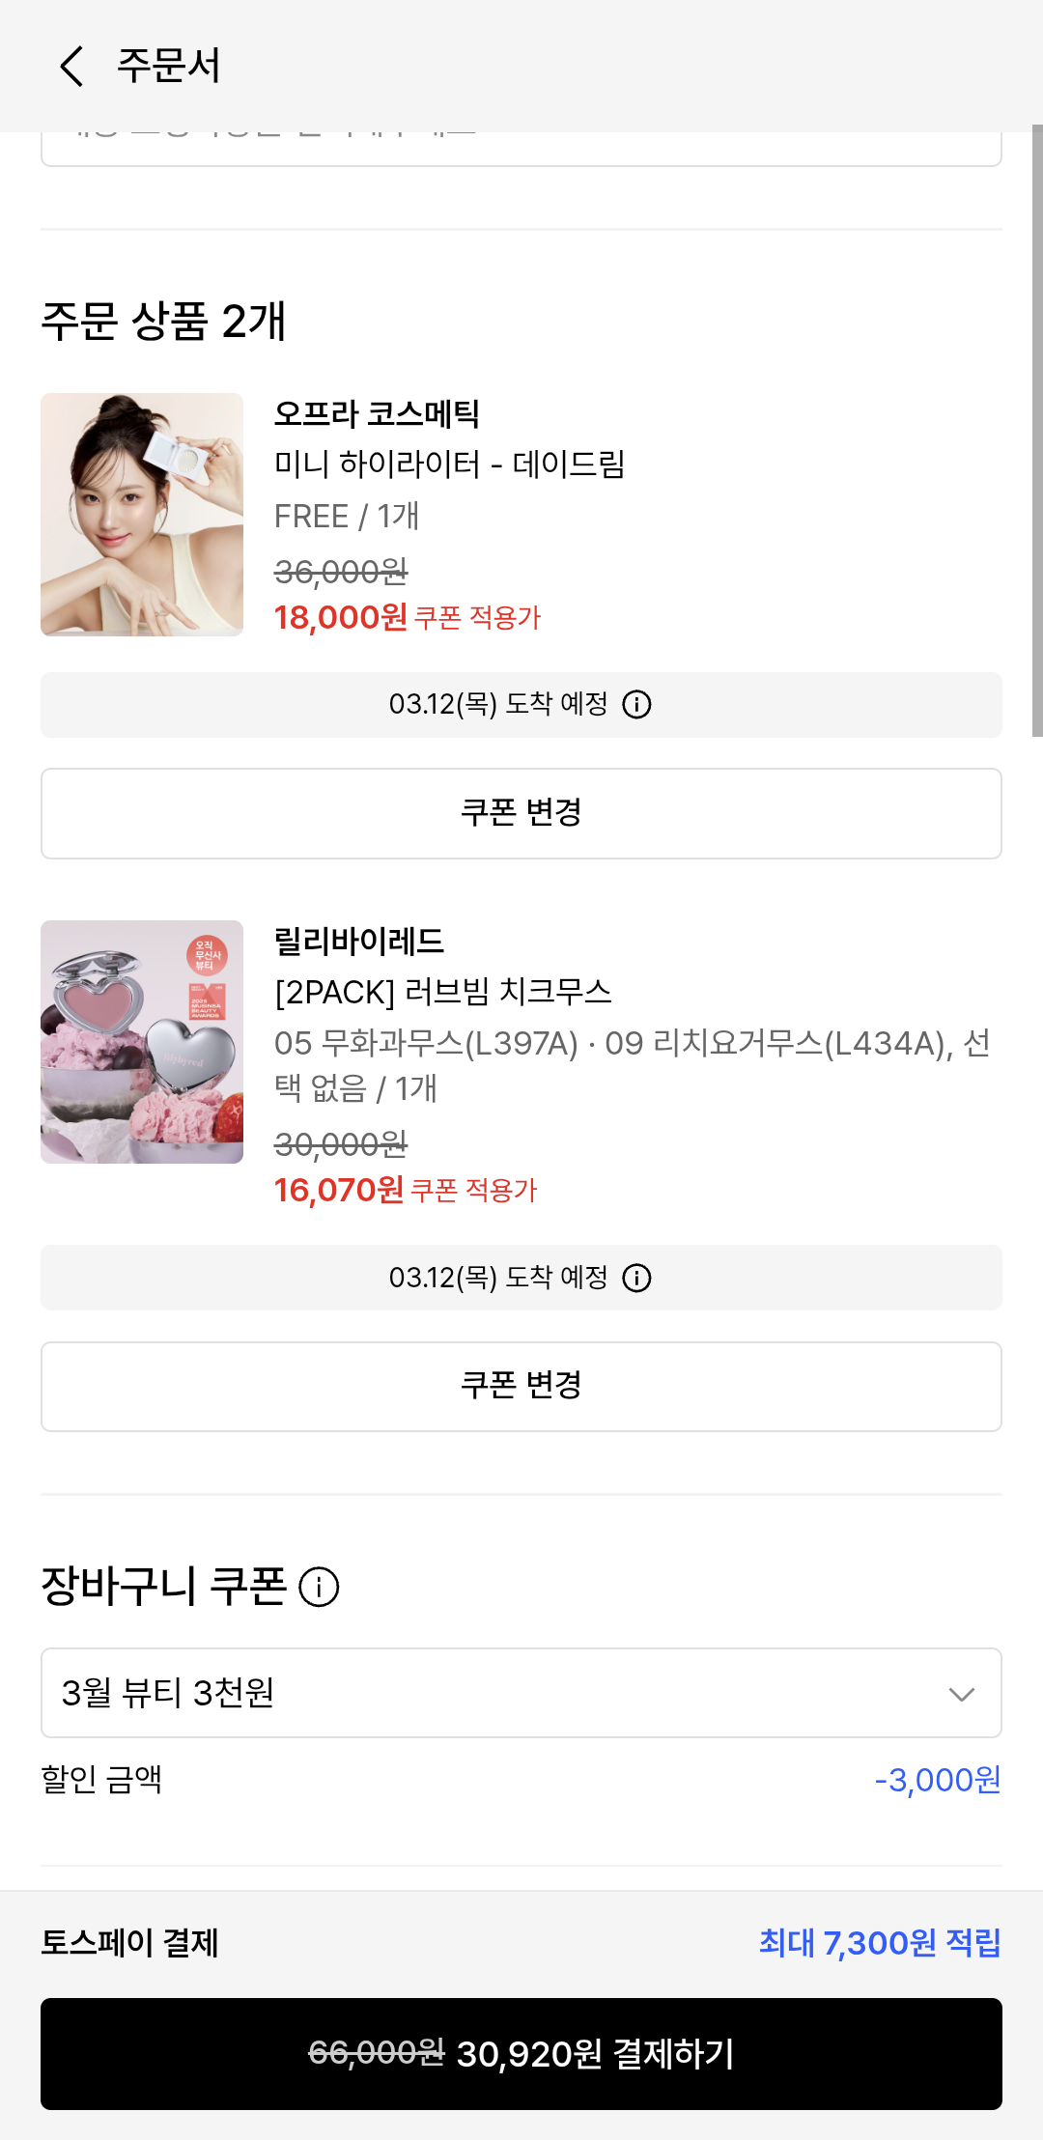The width and height of the screenshot is (1043, 2140).
Task: Open the Ofra highlighter product thumbnail
Action: click(142, 514)
